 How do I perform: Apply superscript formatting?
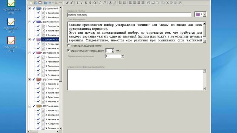pyautogui.click(x=104, y=3)
